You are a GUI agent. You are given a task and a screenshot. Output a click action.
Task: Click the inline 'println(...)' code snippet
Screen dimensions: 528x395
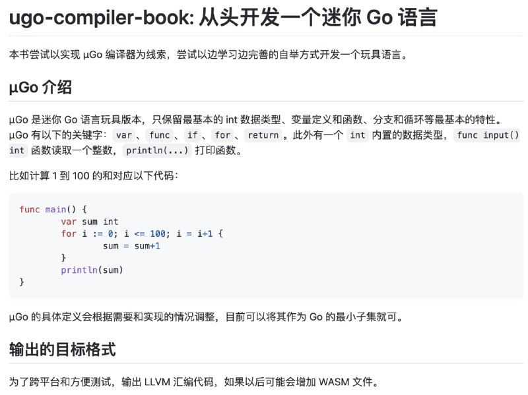pos(157,150)
